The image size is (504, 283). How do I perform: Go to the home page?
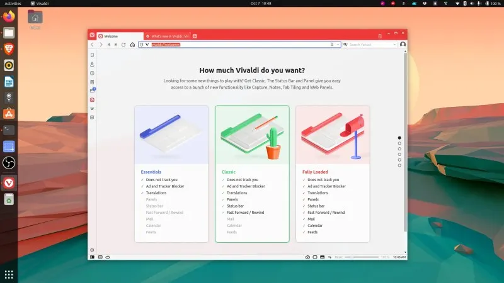click(x=132, y=45)
